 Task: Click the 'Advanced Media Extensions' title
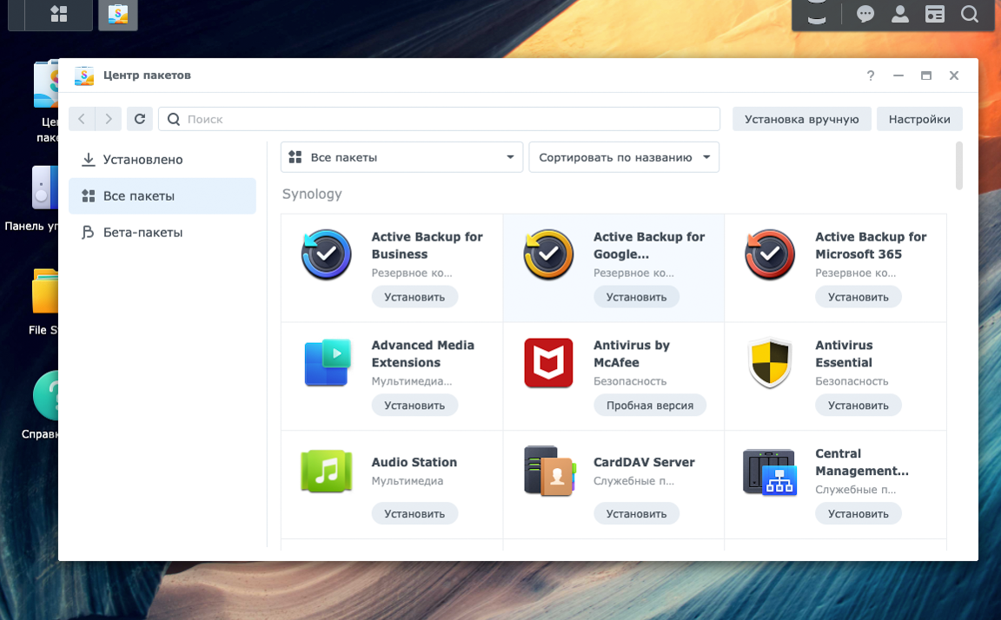[422, 354]
